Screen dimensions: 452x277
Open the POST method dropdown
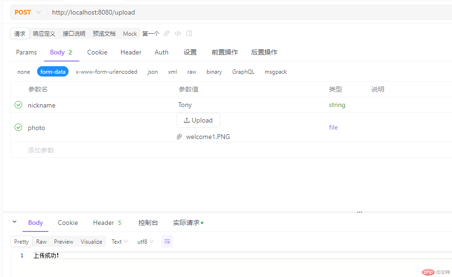pos(28,12)
